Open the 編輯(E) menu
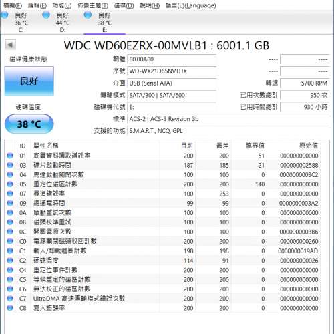 [x=37, y=5]
